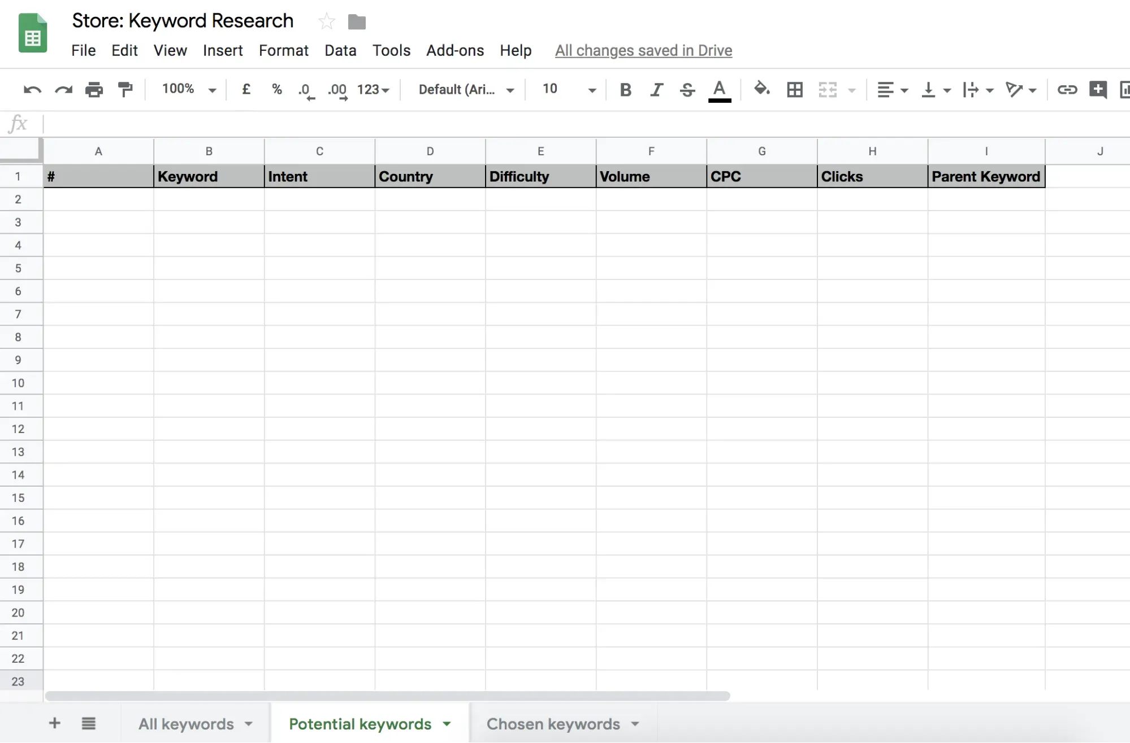Toggle strikethrough formatting
1130x743 pixels.
(687, 90)
